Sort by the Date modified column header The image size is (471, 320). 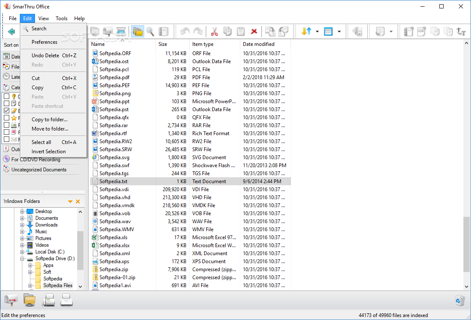(265, 44)
